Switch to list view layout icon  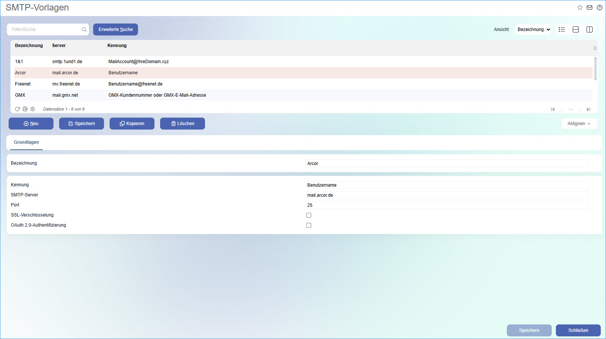(x=562, y=29)
